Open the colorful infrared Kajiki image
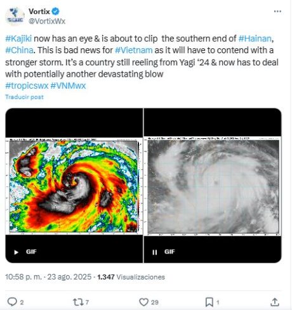Image resolution: width=292 pixels, height=310 pixels. click(74, 186)
